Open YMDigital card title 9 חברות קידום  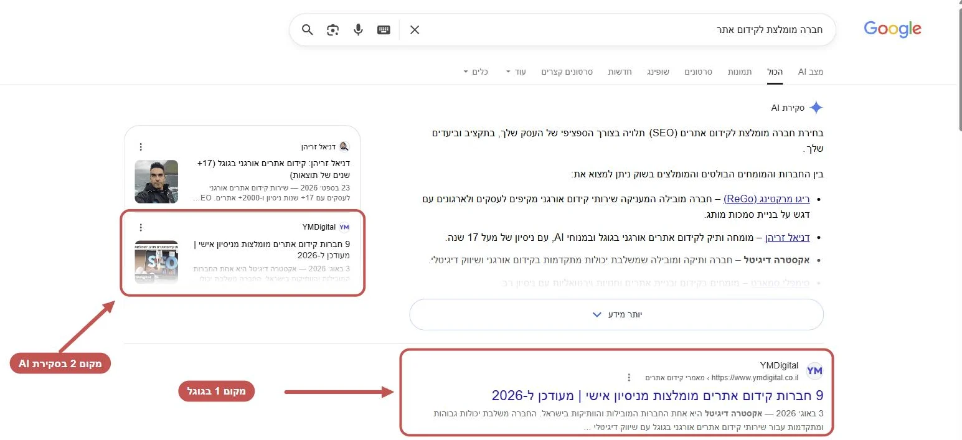271,250
